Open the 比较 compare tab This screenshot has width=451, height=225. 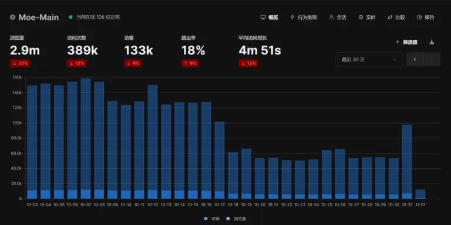tap(396, 17)
